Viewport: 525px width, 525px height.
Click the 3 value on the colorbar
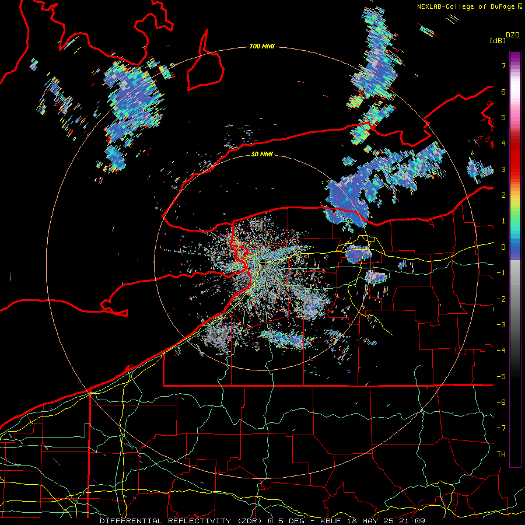pyautogui.click(x=503, y=169)
